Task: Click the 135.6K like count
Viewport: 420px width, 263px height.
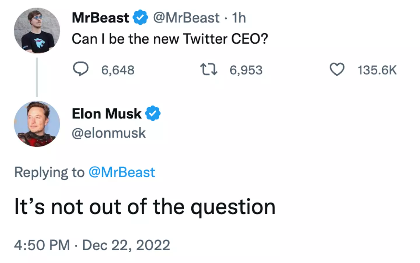Action: 377,70
